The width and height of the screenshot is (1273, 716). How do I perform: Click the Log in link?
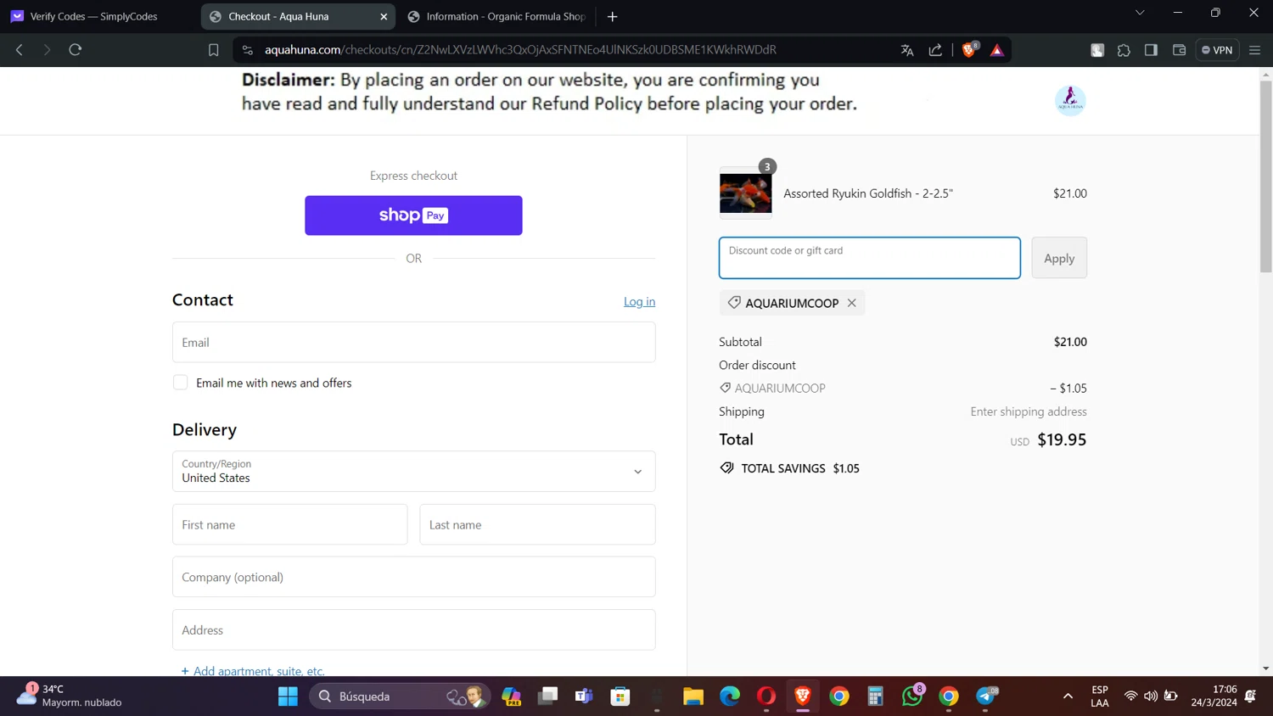coord(639,301)
